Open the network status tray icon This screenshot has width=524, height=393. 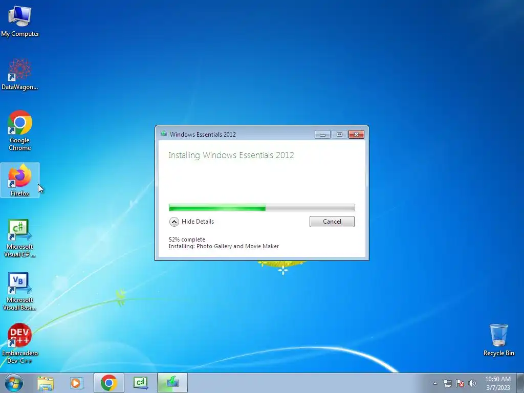coord(447,383)
